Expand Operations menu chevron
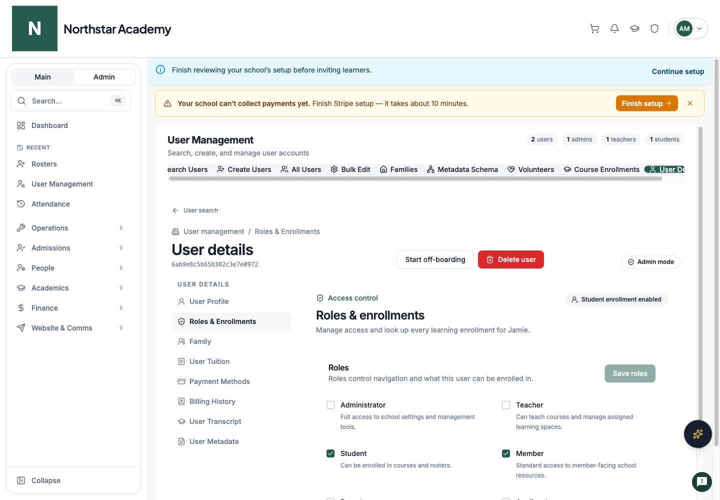Screen dimensions: 720x500 [121, 228]
